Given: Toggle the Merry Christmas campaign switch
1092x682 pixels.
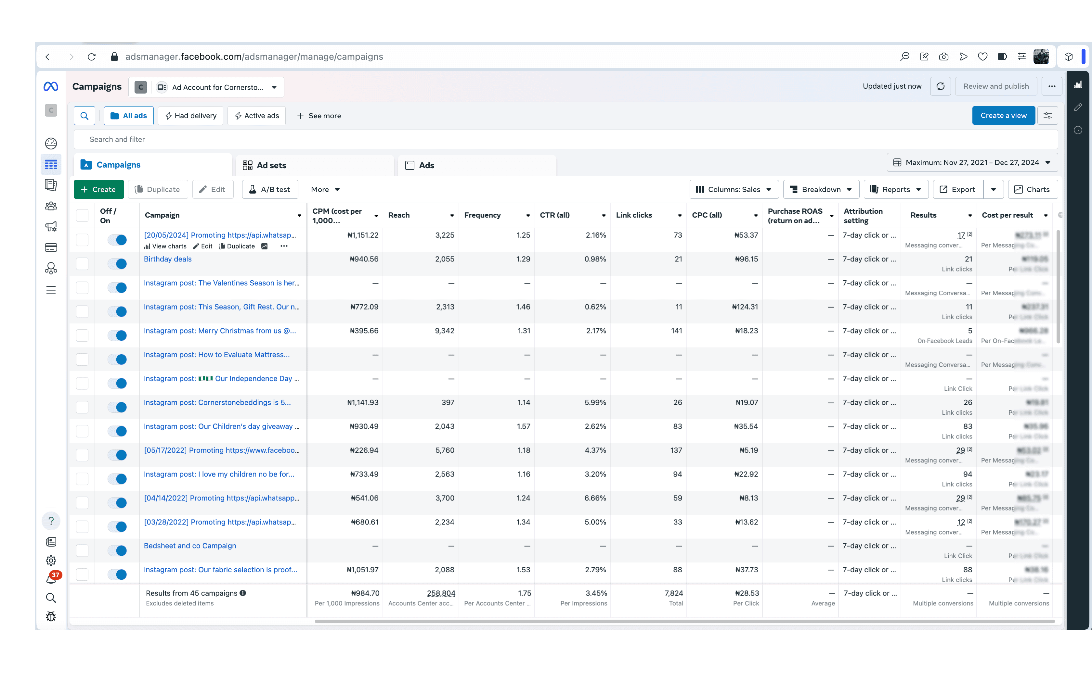Looking at the screenshot, I should (117, 335).
